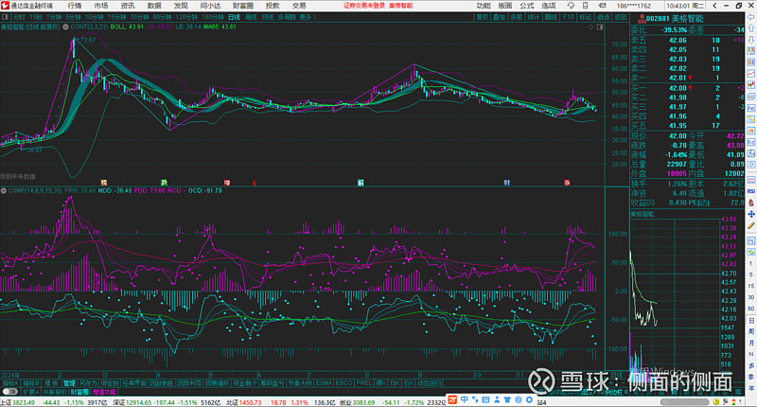
Task: Click the 画线 drawing button
Action: click(549, 16)
